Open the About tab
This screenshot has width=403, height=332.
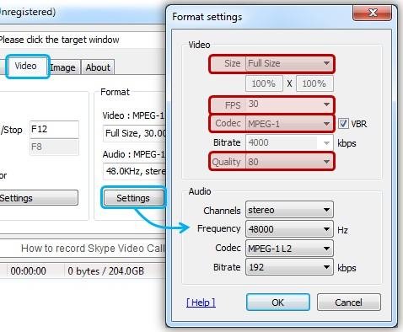[x=98, y=67]
